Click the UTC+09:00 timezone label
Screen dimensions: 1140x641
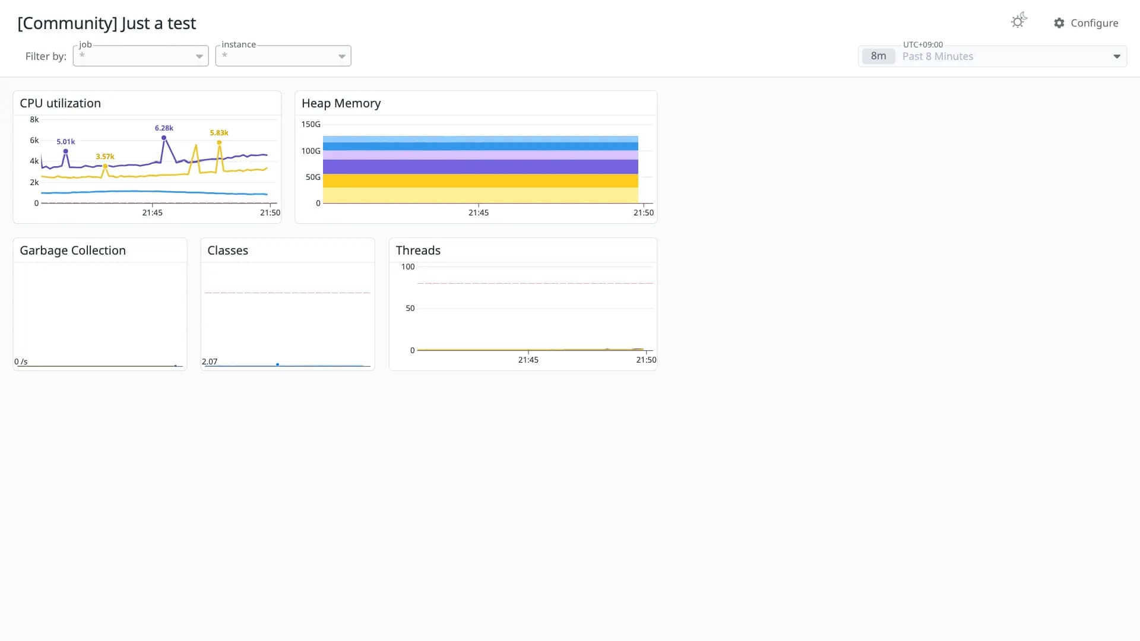pyautogui.click(x=923, y=45)
